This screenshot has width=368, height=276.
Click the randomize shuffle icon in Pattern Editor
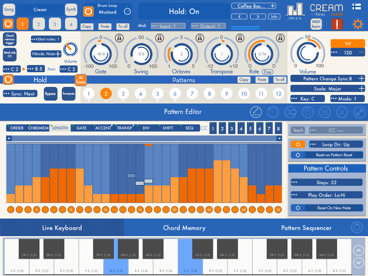point(290,112)
